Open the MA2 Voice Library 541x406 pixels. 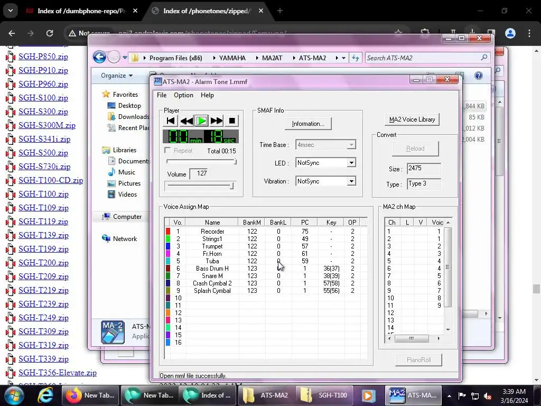[412, 119]
